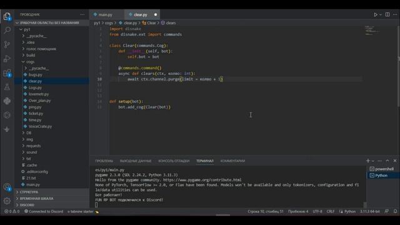Run the Python file with play button

pyautogui.click(x=376, y=14)
